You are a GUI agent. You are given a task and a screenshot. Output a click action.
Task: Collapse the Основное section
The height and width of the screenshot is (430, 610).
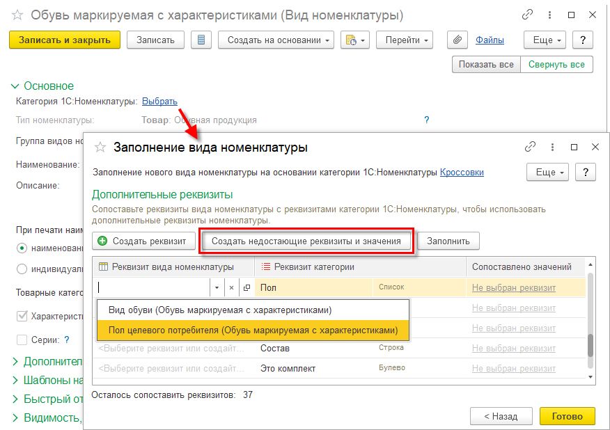(x=15, y=86)
